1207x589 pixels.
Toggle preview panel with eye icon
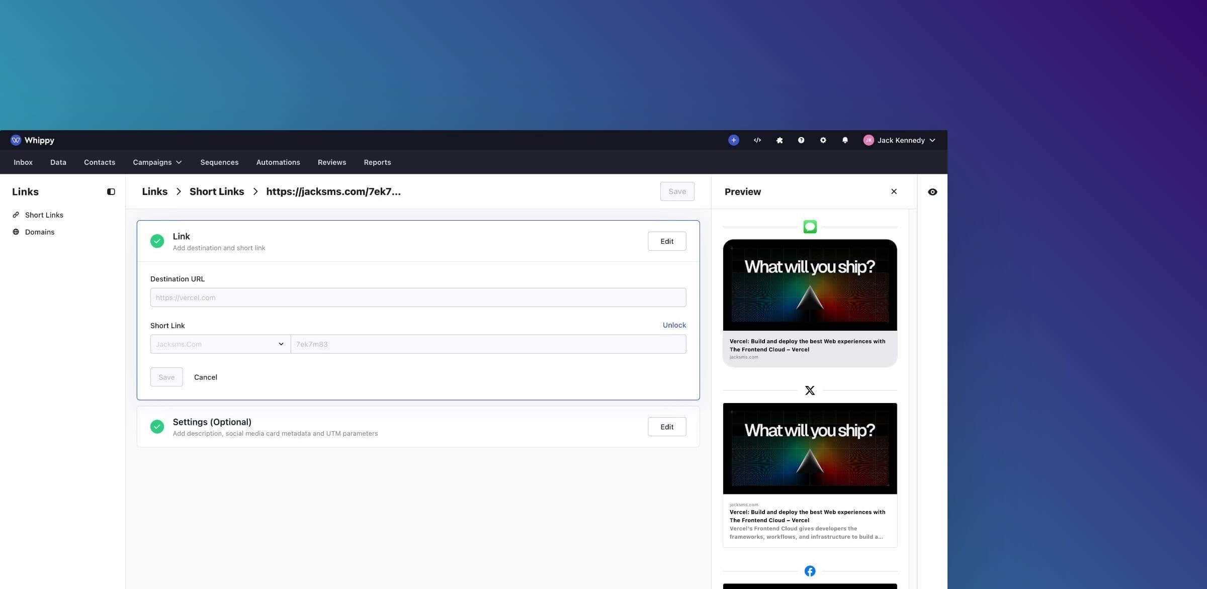click(x=932, y=192)
